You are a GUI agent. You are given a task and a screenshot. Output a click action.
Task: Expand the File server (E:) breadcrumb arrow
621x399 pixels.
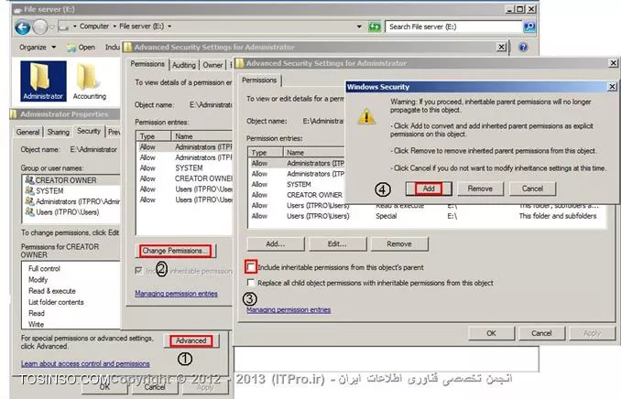coord(169,27)
